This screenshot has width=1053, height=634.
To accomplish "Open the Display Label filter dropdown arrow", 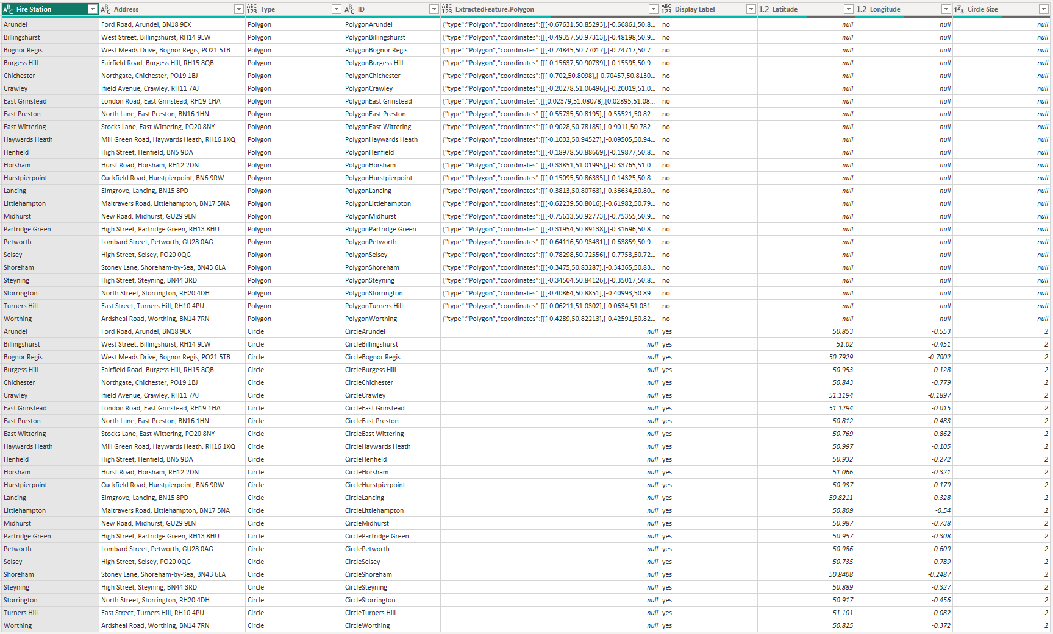I will pos(751,9).
